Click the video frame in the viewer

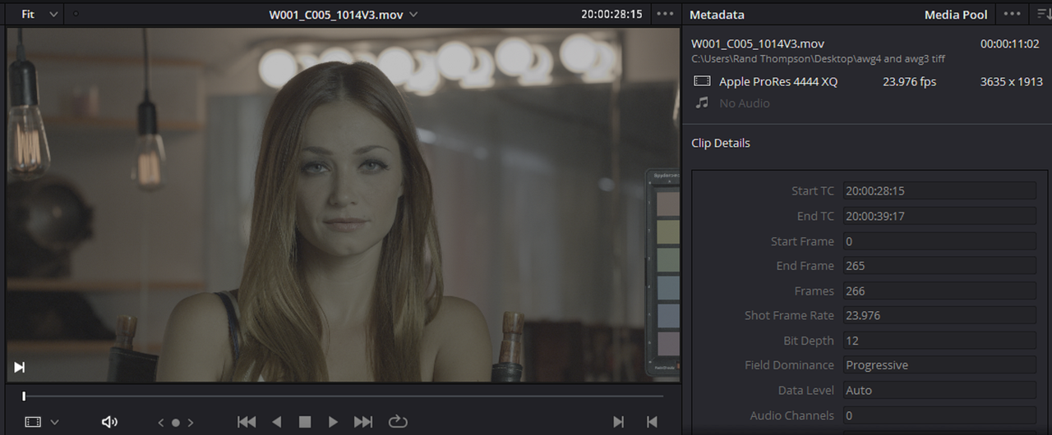coord(344,205)
